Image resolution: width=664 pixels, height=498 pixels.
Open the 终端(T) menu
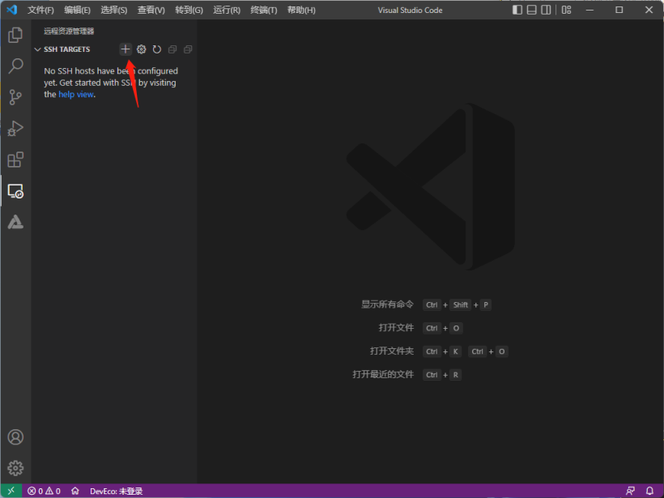[x=263, y=10]
